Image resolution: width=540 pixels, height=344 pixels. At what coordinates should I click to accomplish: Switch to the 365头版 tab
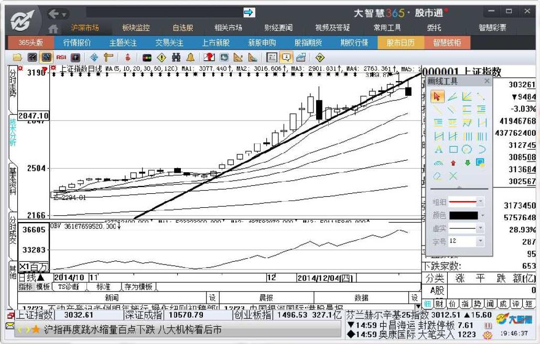point(30,42)
